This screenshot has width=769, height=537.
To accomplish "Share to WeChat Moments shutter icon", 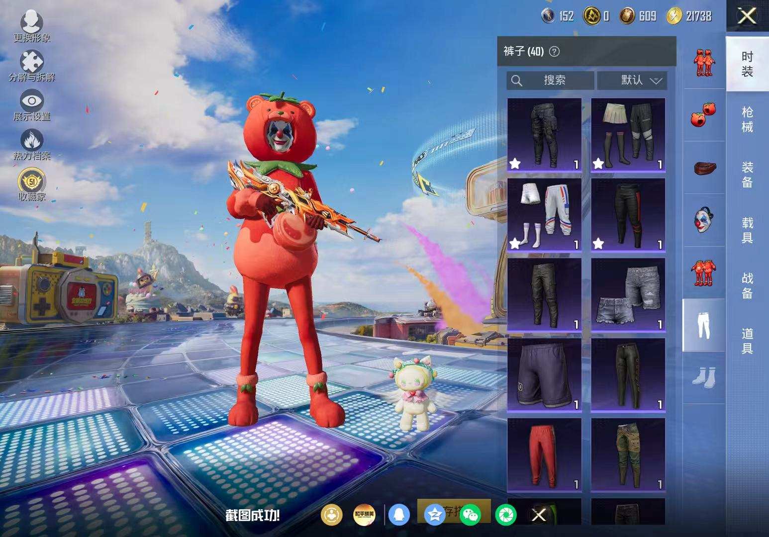I will (x=506, y=515).
